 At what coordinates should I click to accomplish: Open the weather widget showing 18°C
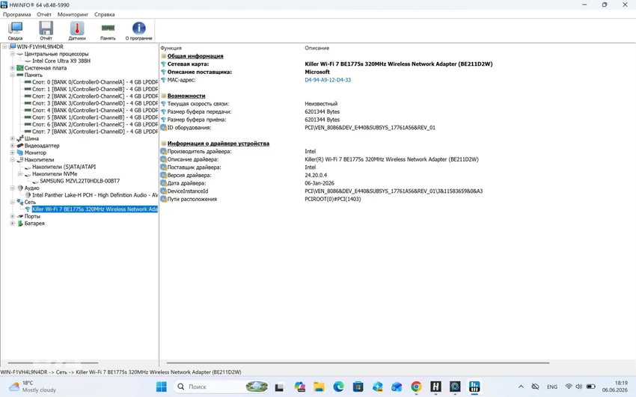(32, 387)
